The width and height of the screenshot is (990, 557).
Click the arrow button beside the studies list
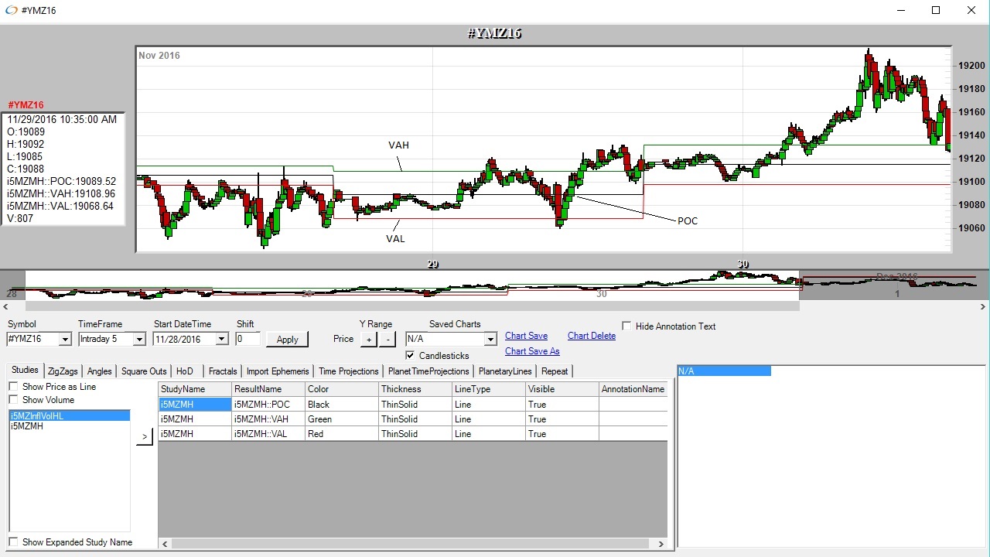[145, 437]
